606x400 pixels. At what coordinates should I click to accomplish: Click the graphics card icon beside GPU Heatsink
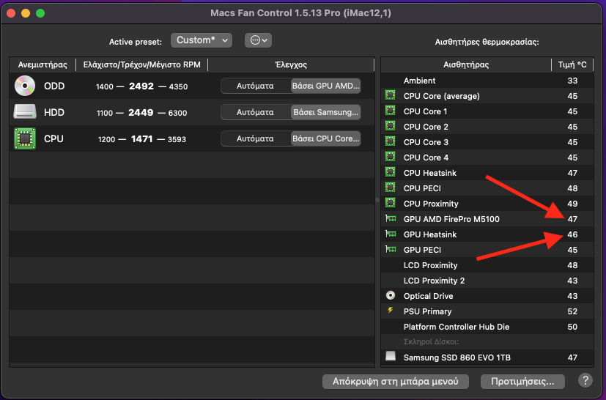coord(391,234)
